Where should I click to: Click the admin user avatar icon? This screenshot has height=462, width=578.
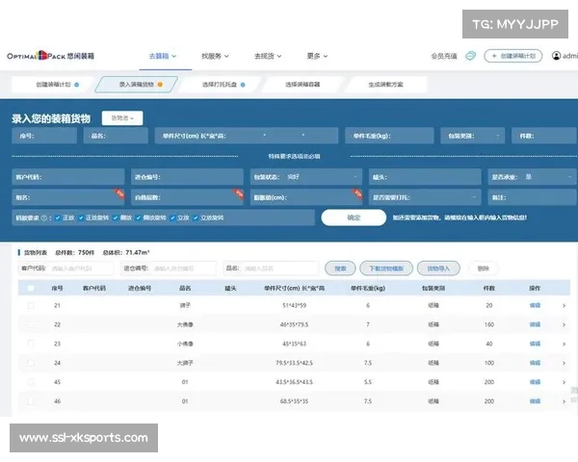pos(558,57)
